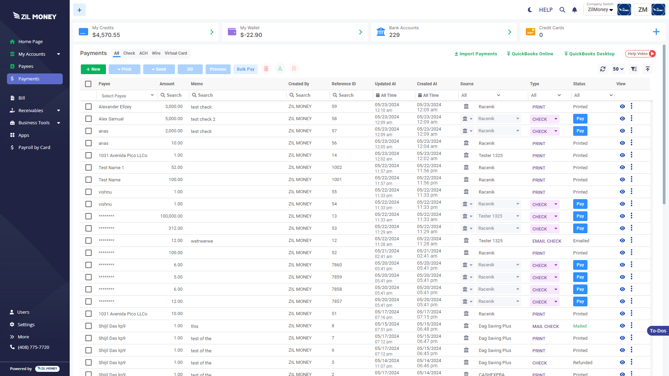This screenshot has height=376, width=669.
Task: Select the checkbox next to Alex Samual
Action: click(x=88, y=118)
